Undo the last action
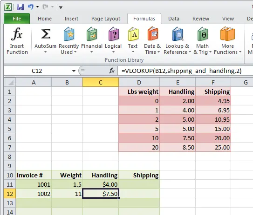 pyautogui.click(x=31, y=7)
